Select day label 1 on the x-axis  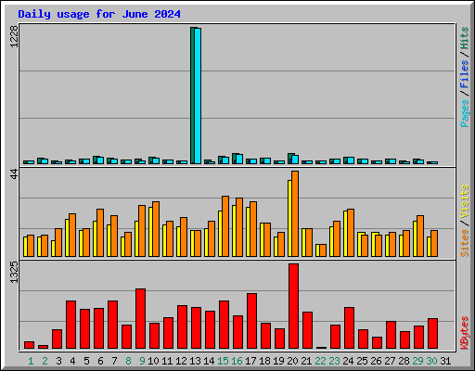(31, 361)
